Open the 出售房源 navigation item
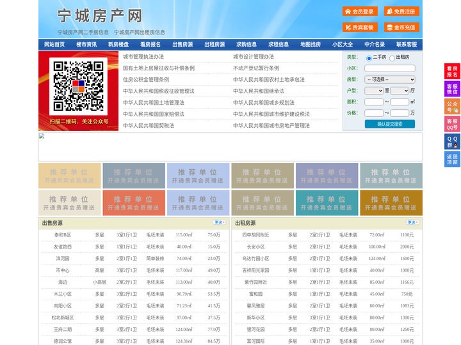Screen dimensions: 461x345 (x=182, y=45)
